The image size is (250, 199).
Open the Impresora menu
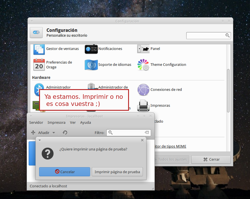[56, 123]
